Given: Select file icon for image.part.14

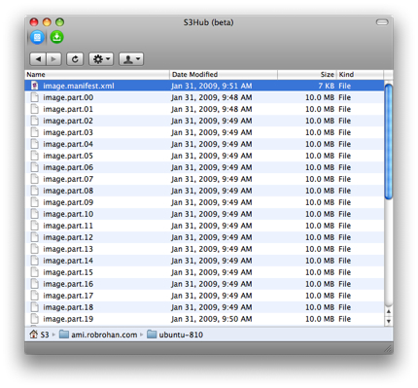Looking at the screenshot, I should click(35, 261).
